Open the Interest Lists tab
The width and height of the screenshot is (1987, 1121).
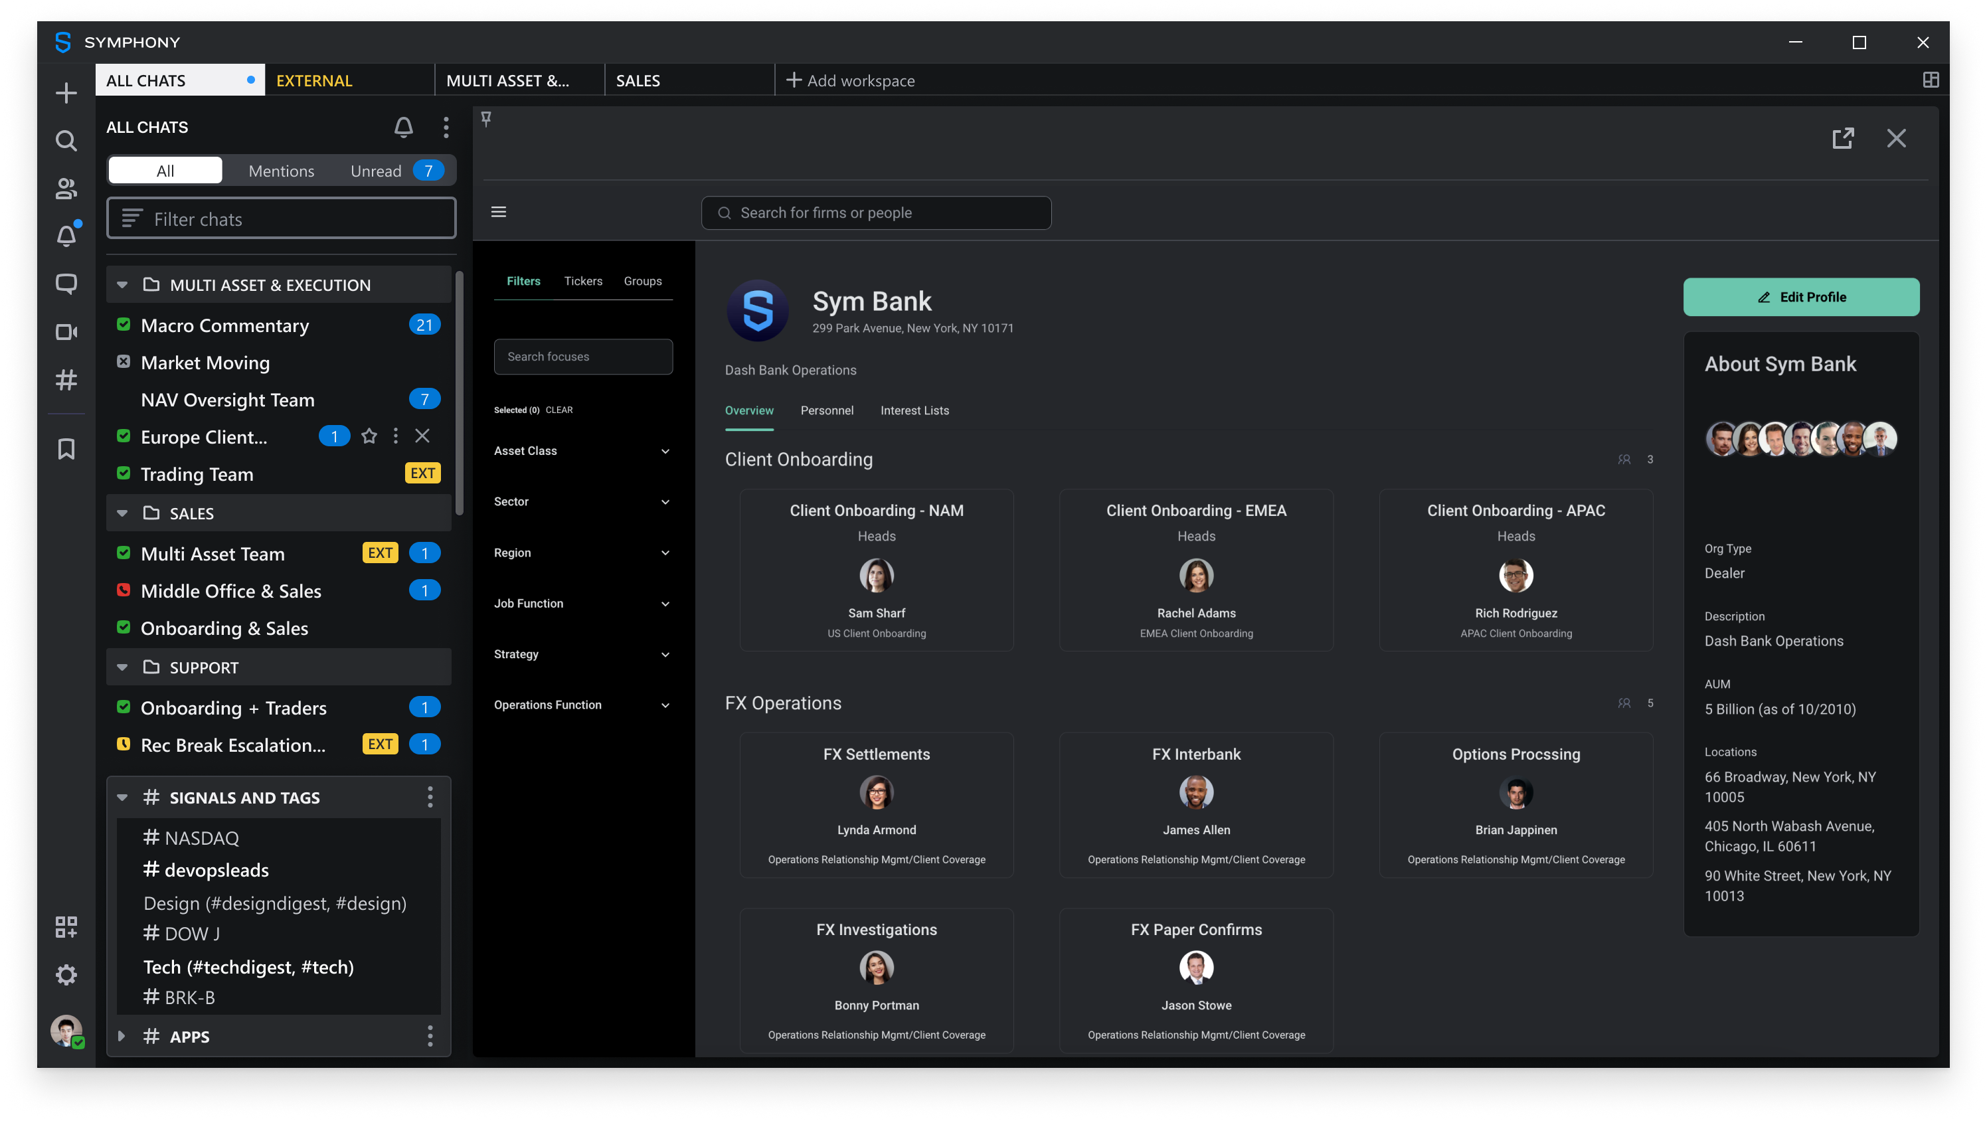coord(914,410)
